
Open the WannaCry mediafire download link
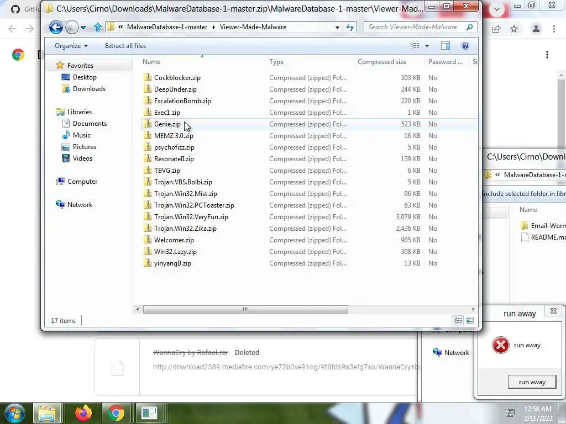point(286,367)
